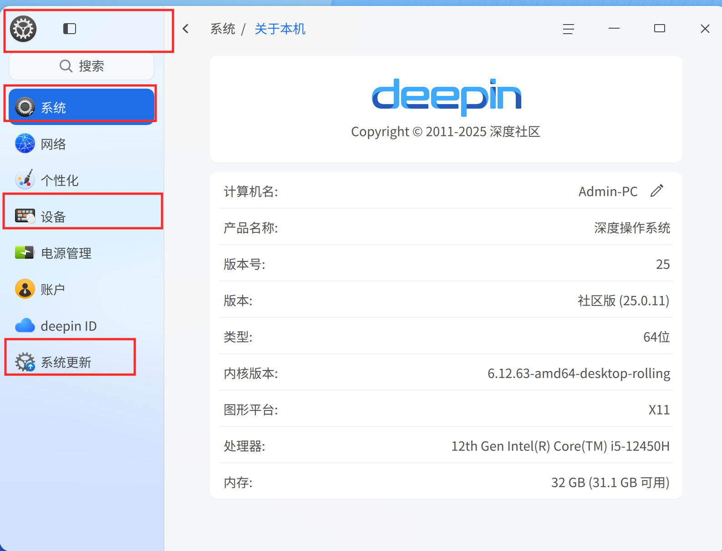Click the 个性化 paintbrush icon
The width and height of the screenshot is (722, 551).
[x=25, y=180]
